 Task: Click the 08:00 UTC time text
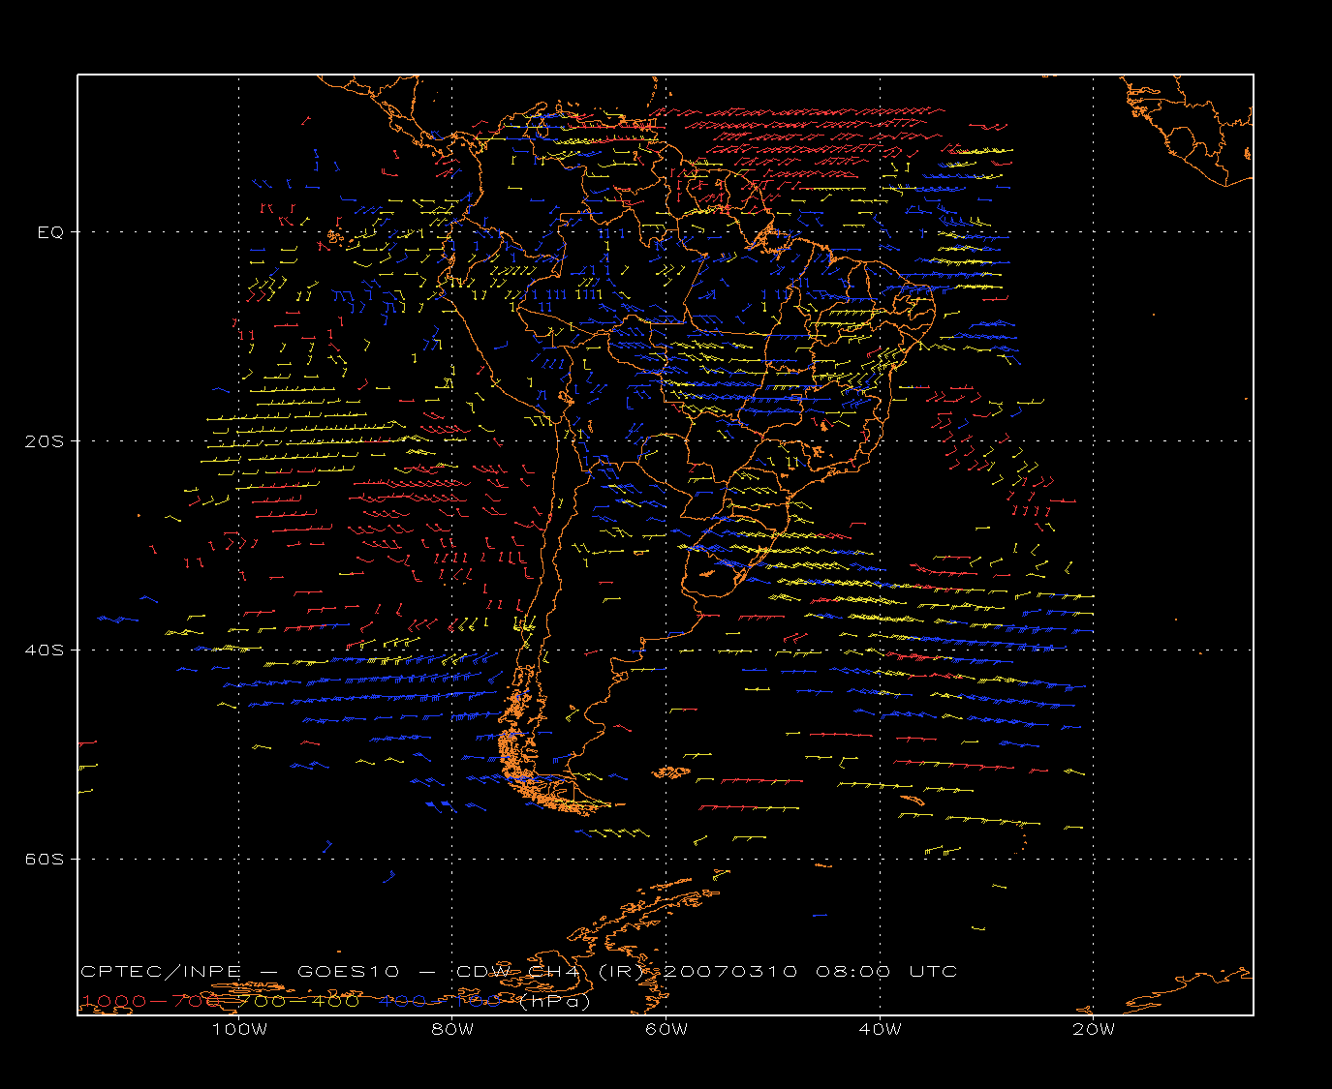(885, 972)
